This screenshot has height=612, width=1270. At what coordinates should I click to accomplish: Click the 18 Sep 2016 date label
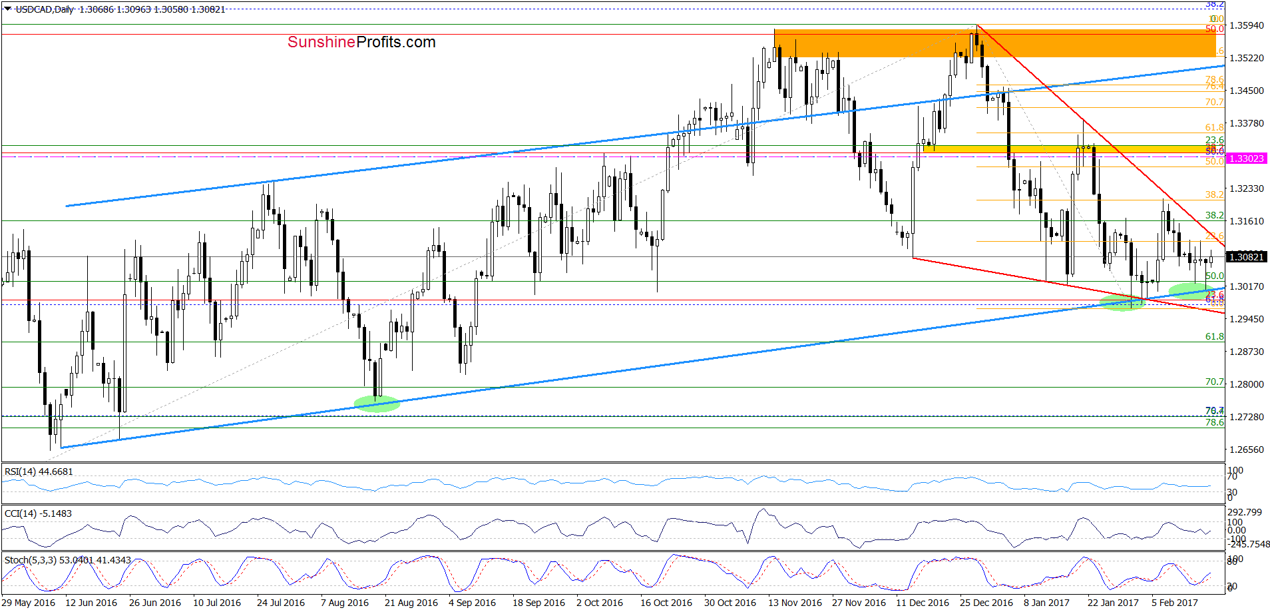coord(538,603)
